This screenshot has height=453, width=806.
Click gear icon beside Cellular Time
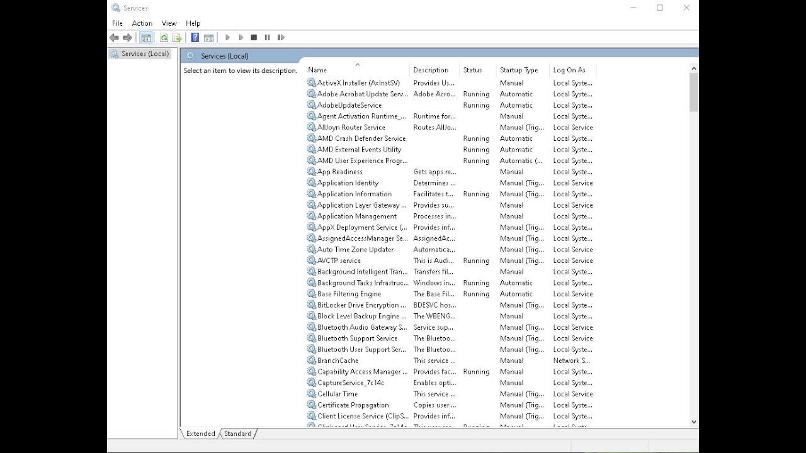[311, 394]
